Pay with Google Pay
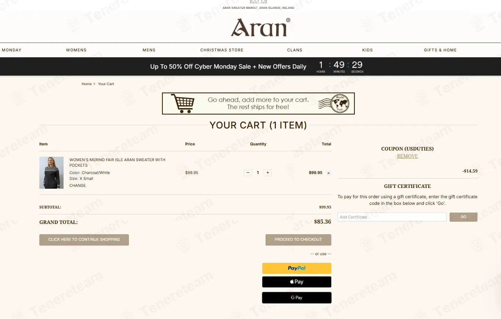This screenshot has width=501, height=319. pyautogui.click(x=297, y=298)
